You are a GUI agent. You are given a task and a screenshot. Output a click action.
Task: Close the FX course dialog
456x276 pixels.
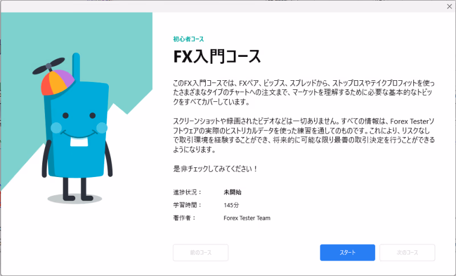pos(449,6)
